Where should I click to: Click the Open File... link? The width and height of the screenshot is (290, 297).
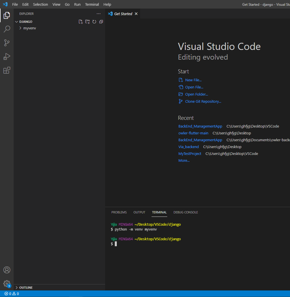[194, 87]
